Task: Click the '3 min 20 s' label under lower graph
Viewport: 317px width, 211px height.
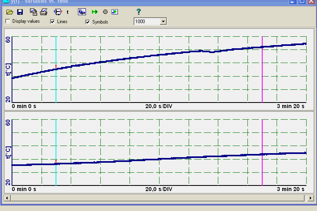Action: pyautogui.click(x=291, y=189)
